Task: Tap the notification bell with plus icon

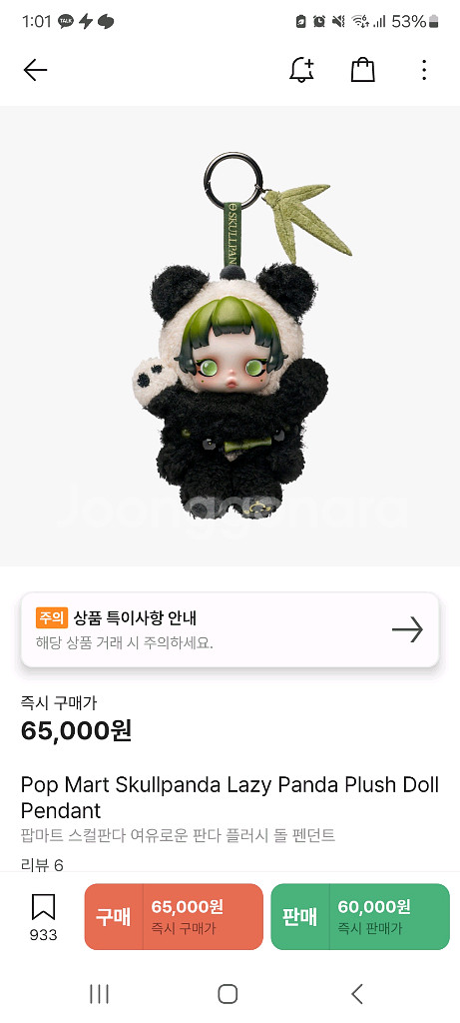Action: pos(301,70)
